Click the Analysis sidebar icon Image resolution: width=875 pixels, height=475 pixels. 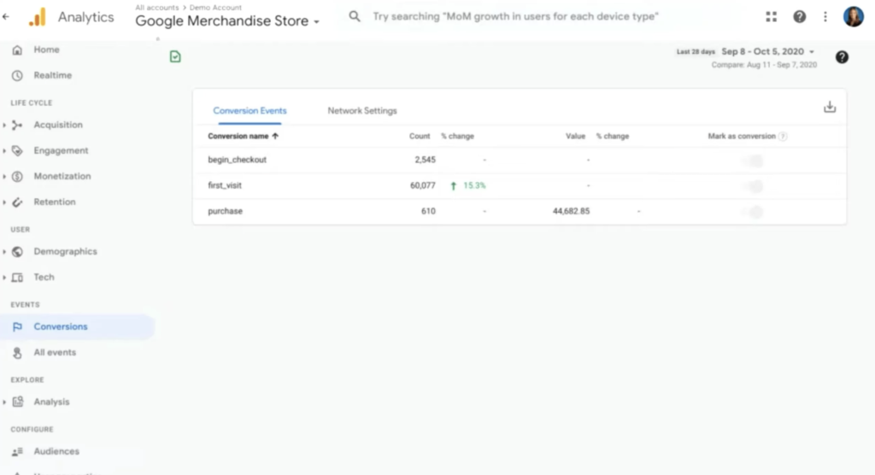tap(17, 402)
